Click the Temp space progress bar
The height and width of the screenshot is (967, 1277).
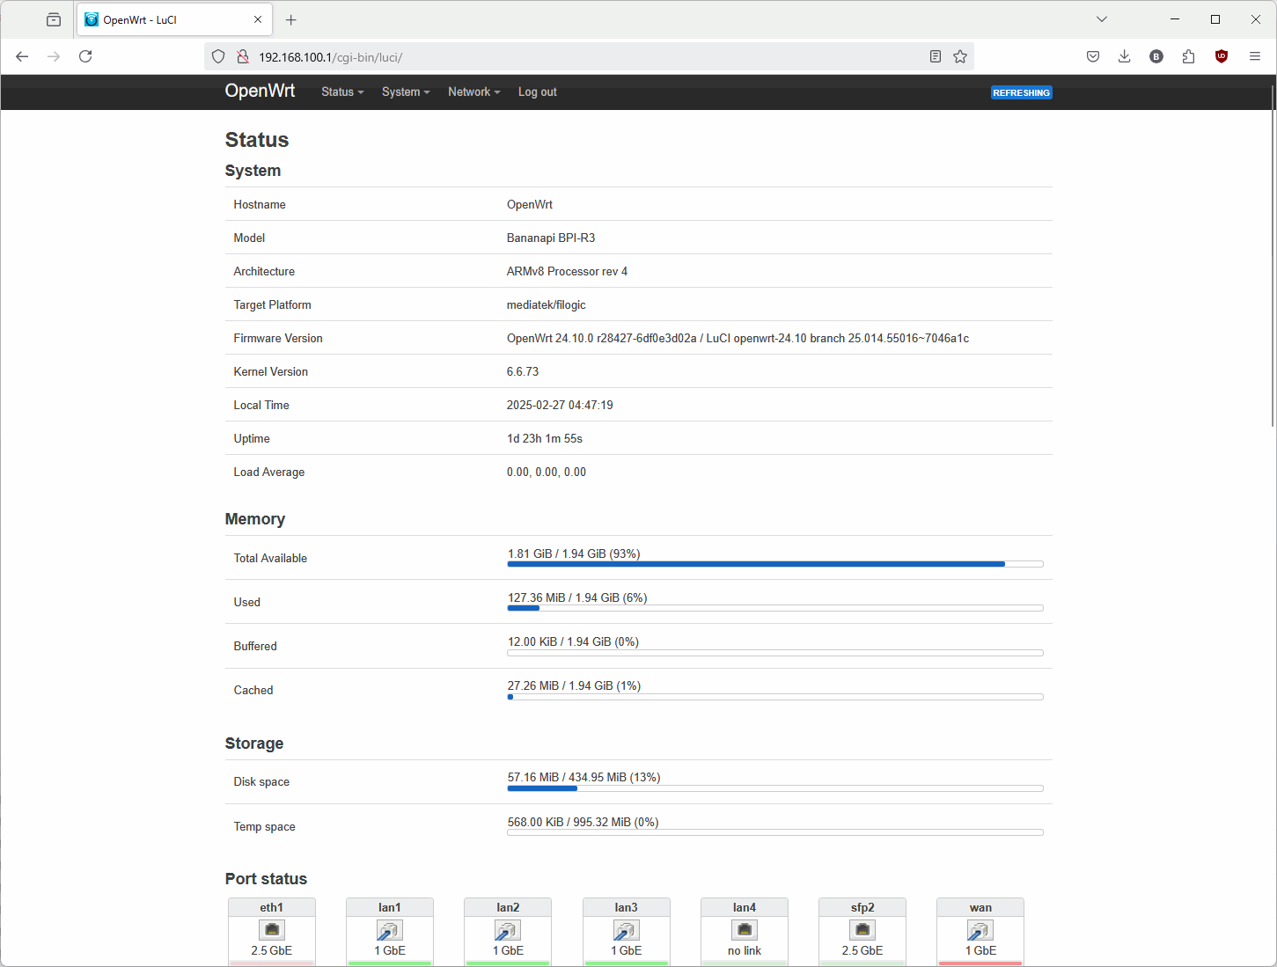click(775, 832)
